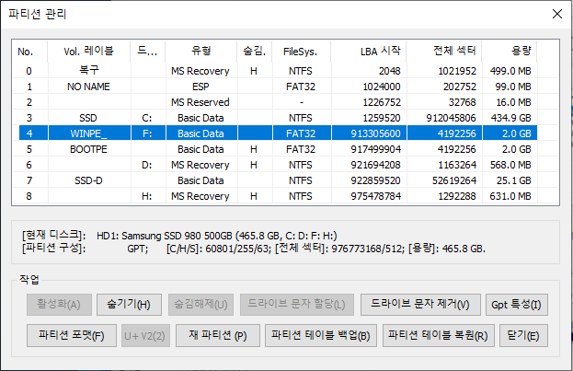This screenshot has height=371, width=573.
Task: Click 파티션 포맷(F) button
Action: (x=72, y=335)
